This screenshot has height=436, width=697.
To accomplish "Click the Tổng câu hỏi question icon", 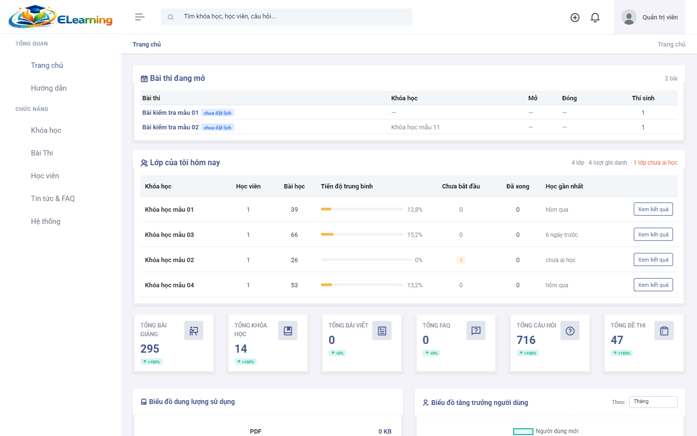I will tap(570, 331).
